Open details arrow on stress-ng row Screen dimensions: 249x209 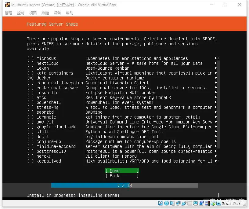point(216,107)
